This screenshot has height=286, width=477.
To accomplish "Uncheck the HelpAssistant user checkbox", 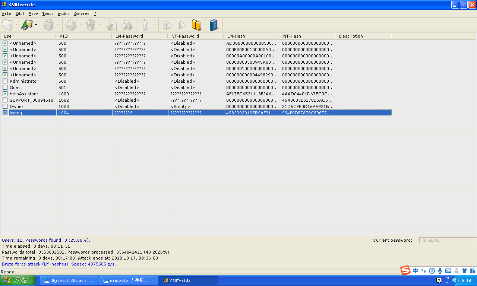I will tap(5, 94).
